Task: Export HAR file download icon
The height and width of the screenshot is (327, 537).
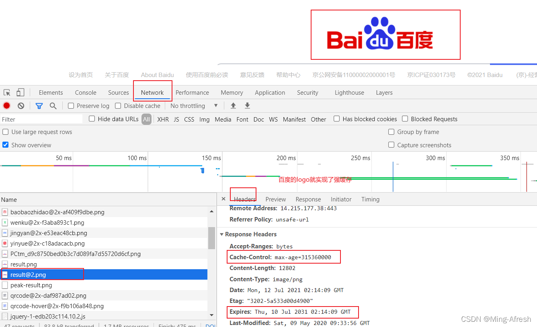Action: click(x=247, y=106)
